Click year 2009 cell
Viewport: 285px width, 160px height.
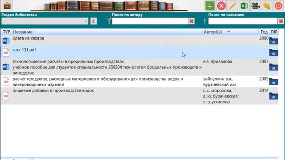(x=264, y=79)
